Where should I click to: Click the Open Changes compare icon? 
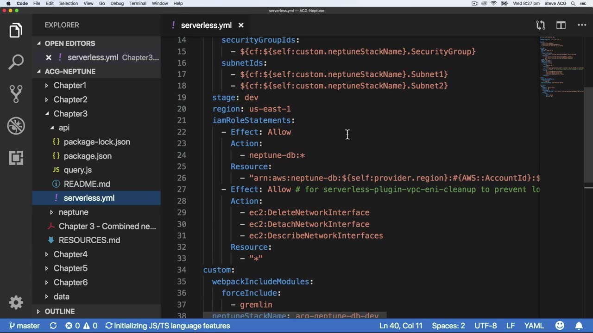coord(540,25)
